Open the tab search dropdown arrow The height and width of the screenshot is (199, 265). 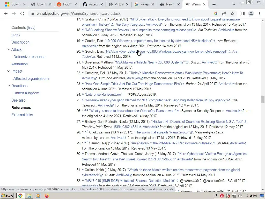coord(234,5)
